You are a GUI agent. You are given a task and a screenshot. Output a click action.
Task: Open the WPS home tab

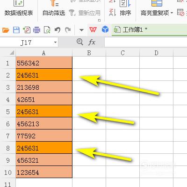pos(93,29)
